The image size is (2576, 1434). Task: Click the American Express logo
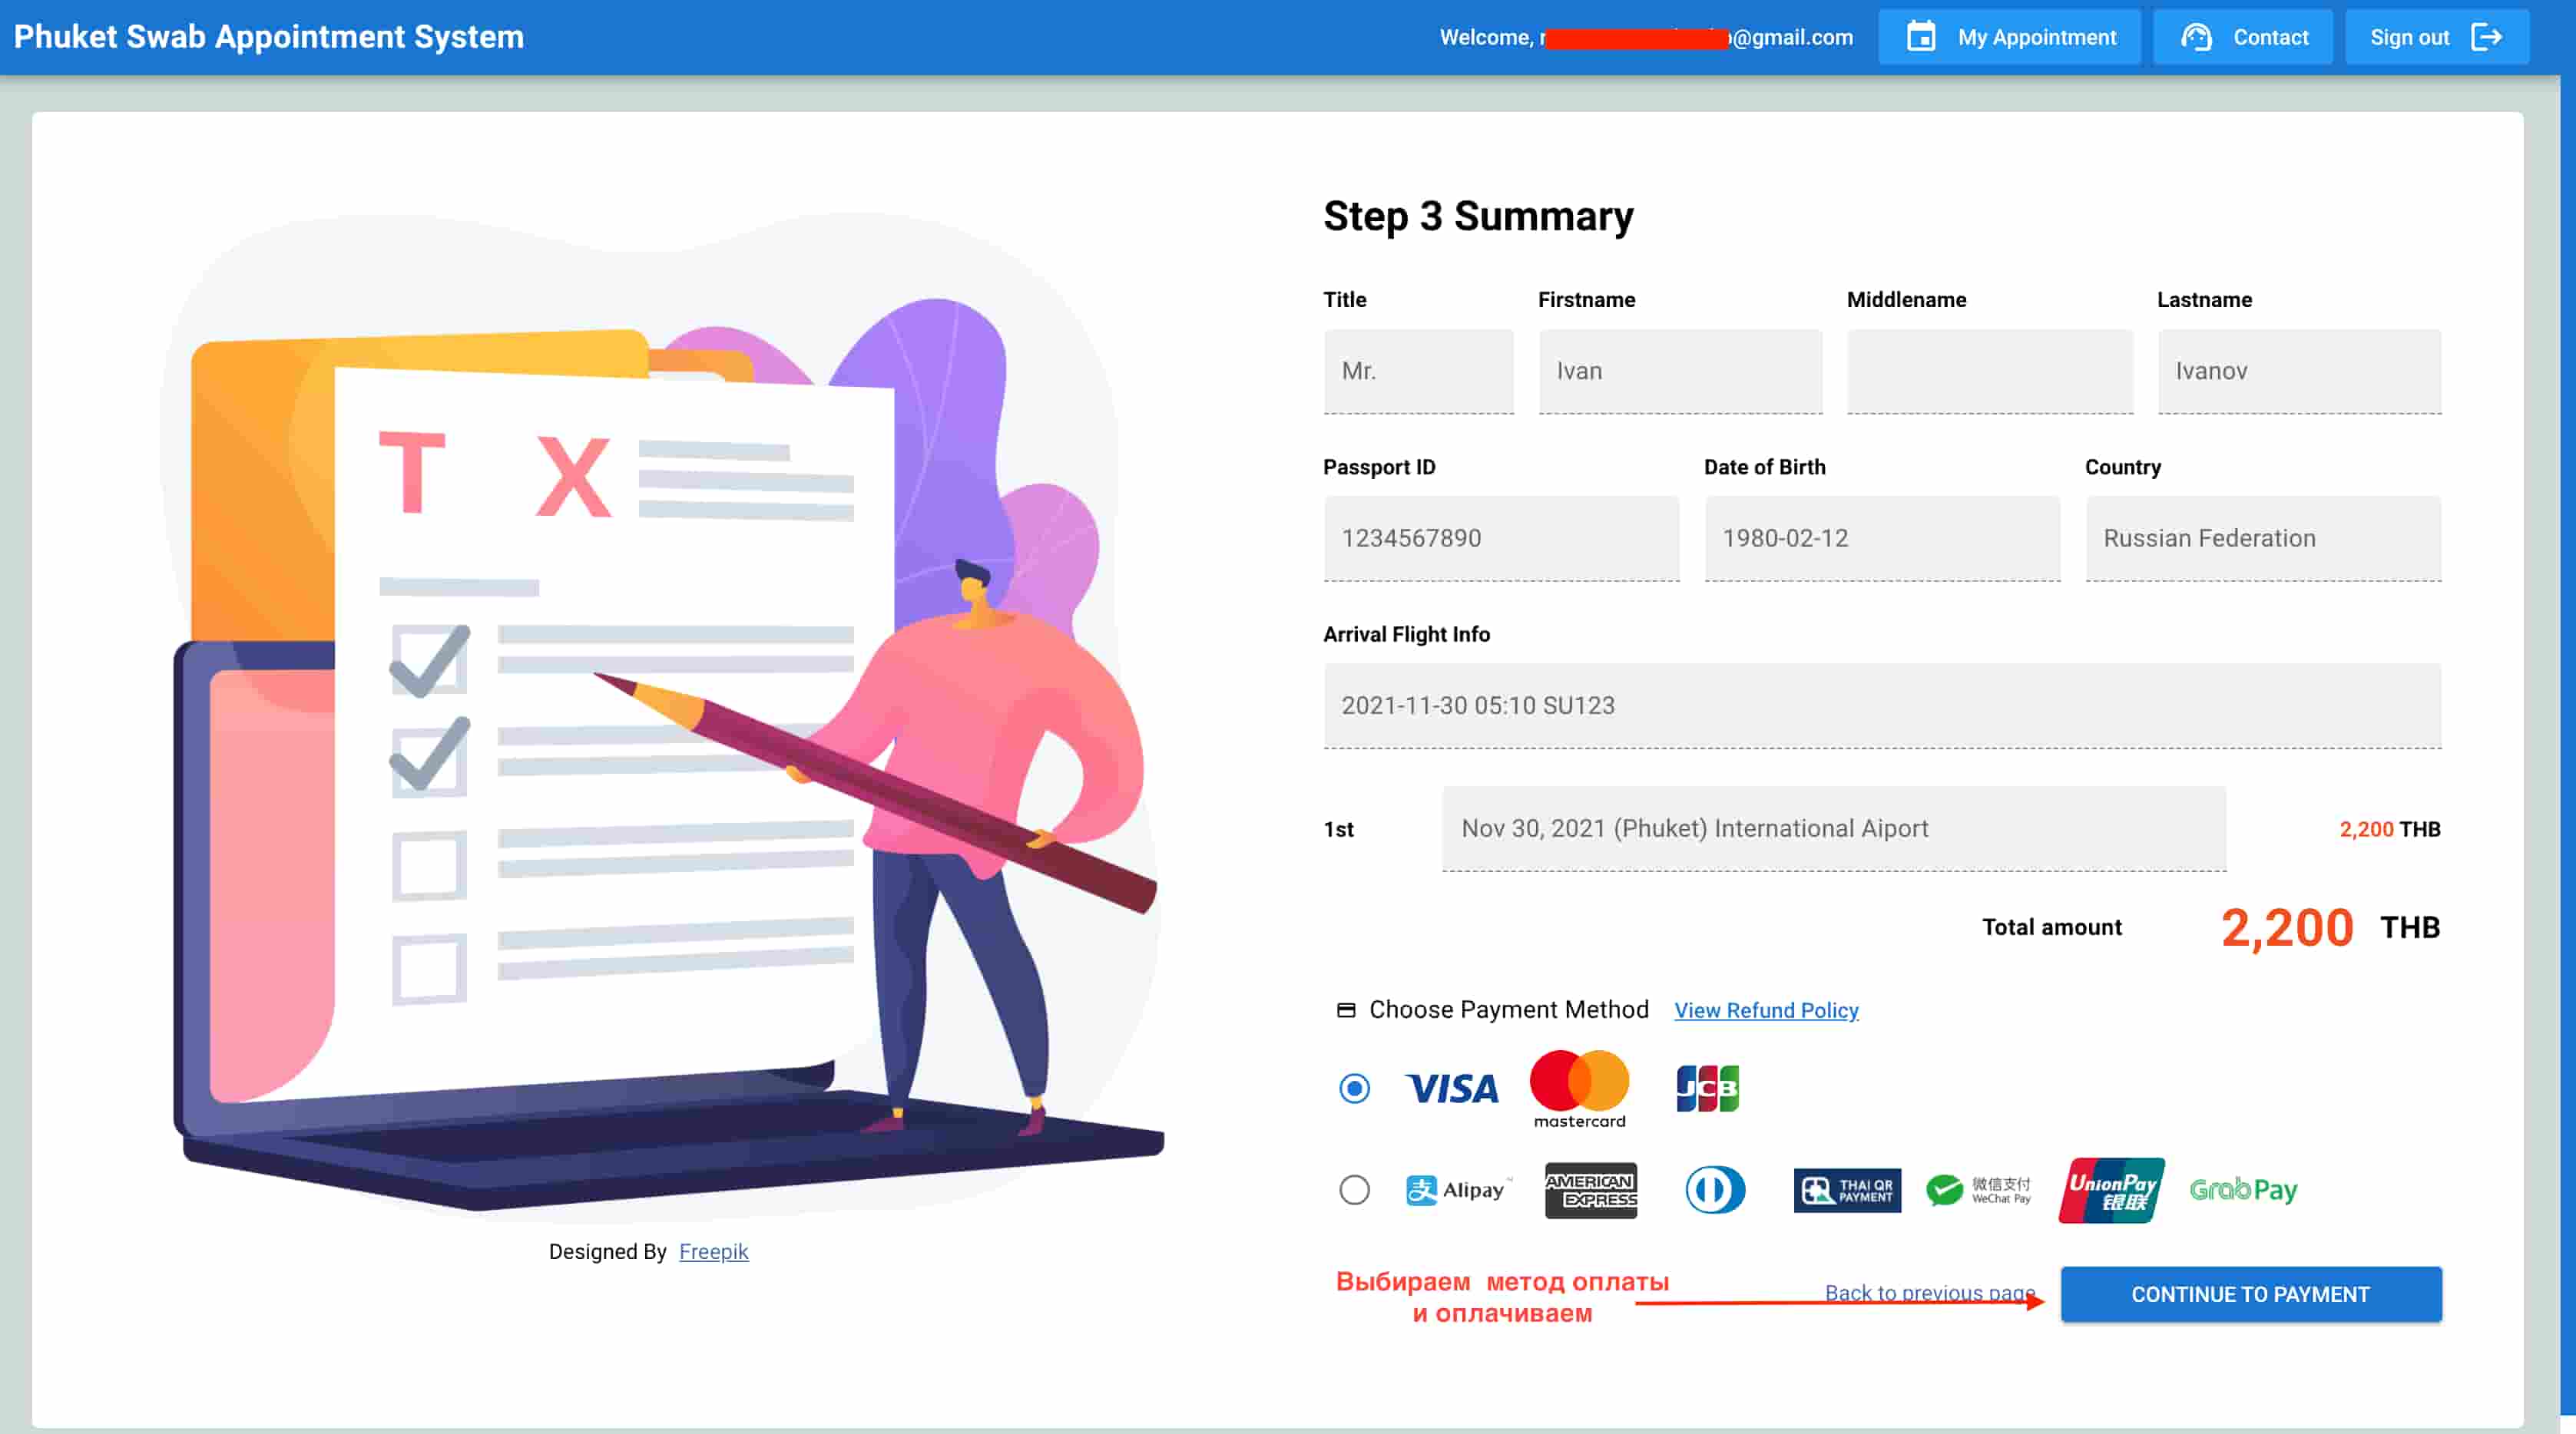coord(1590,1189)
